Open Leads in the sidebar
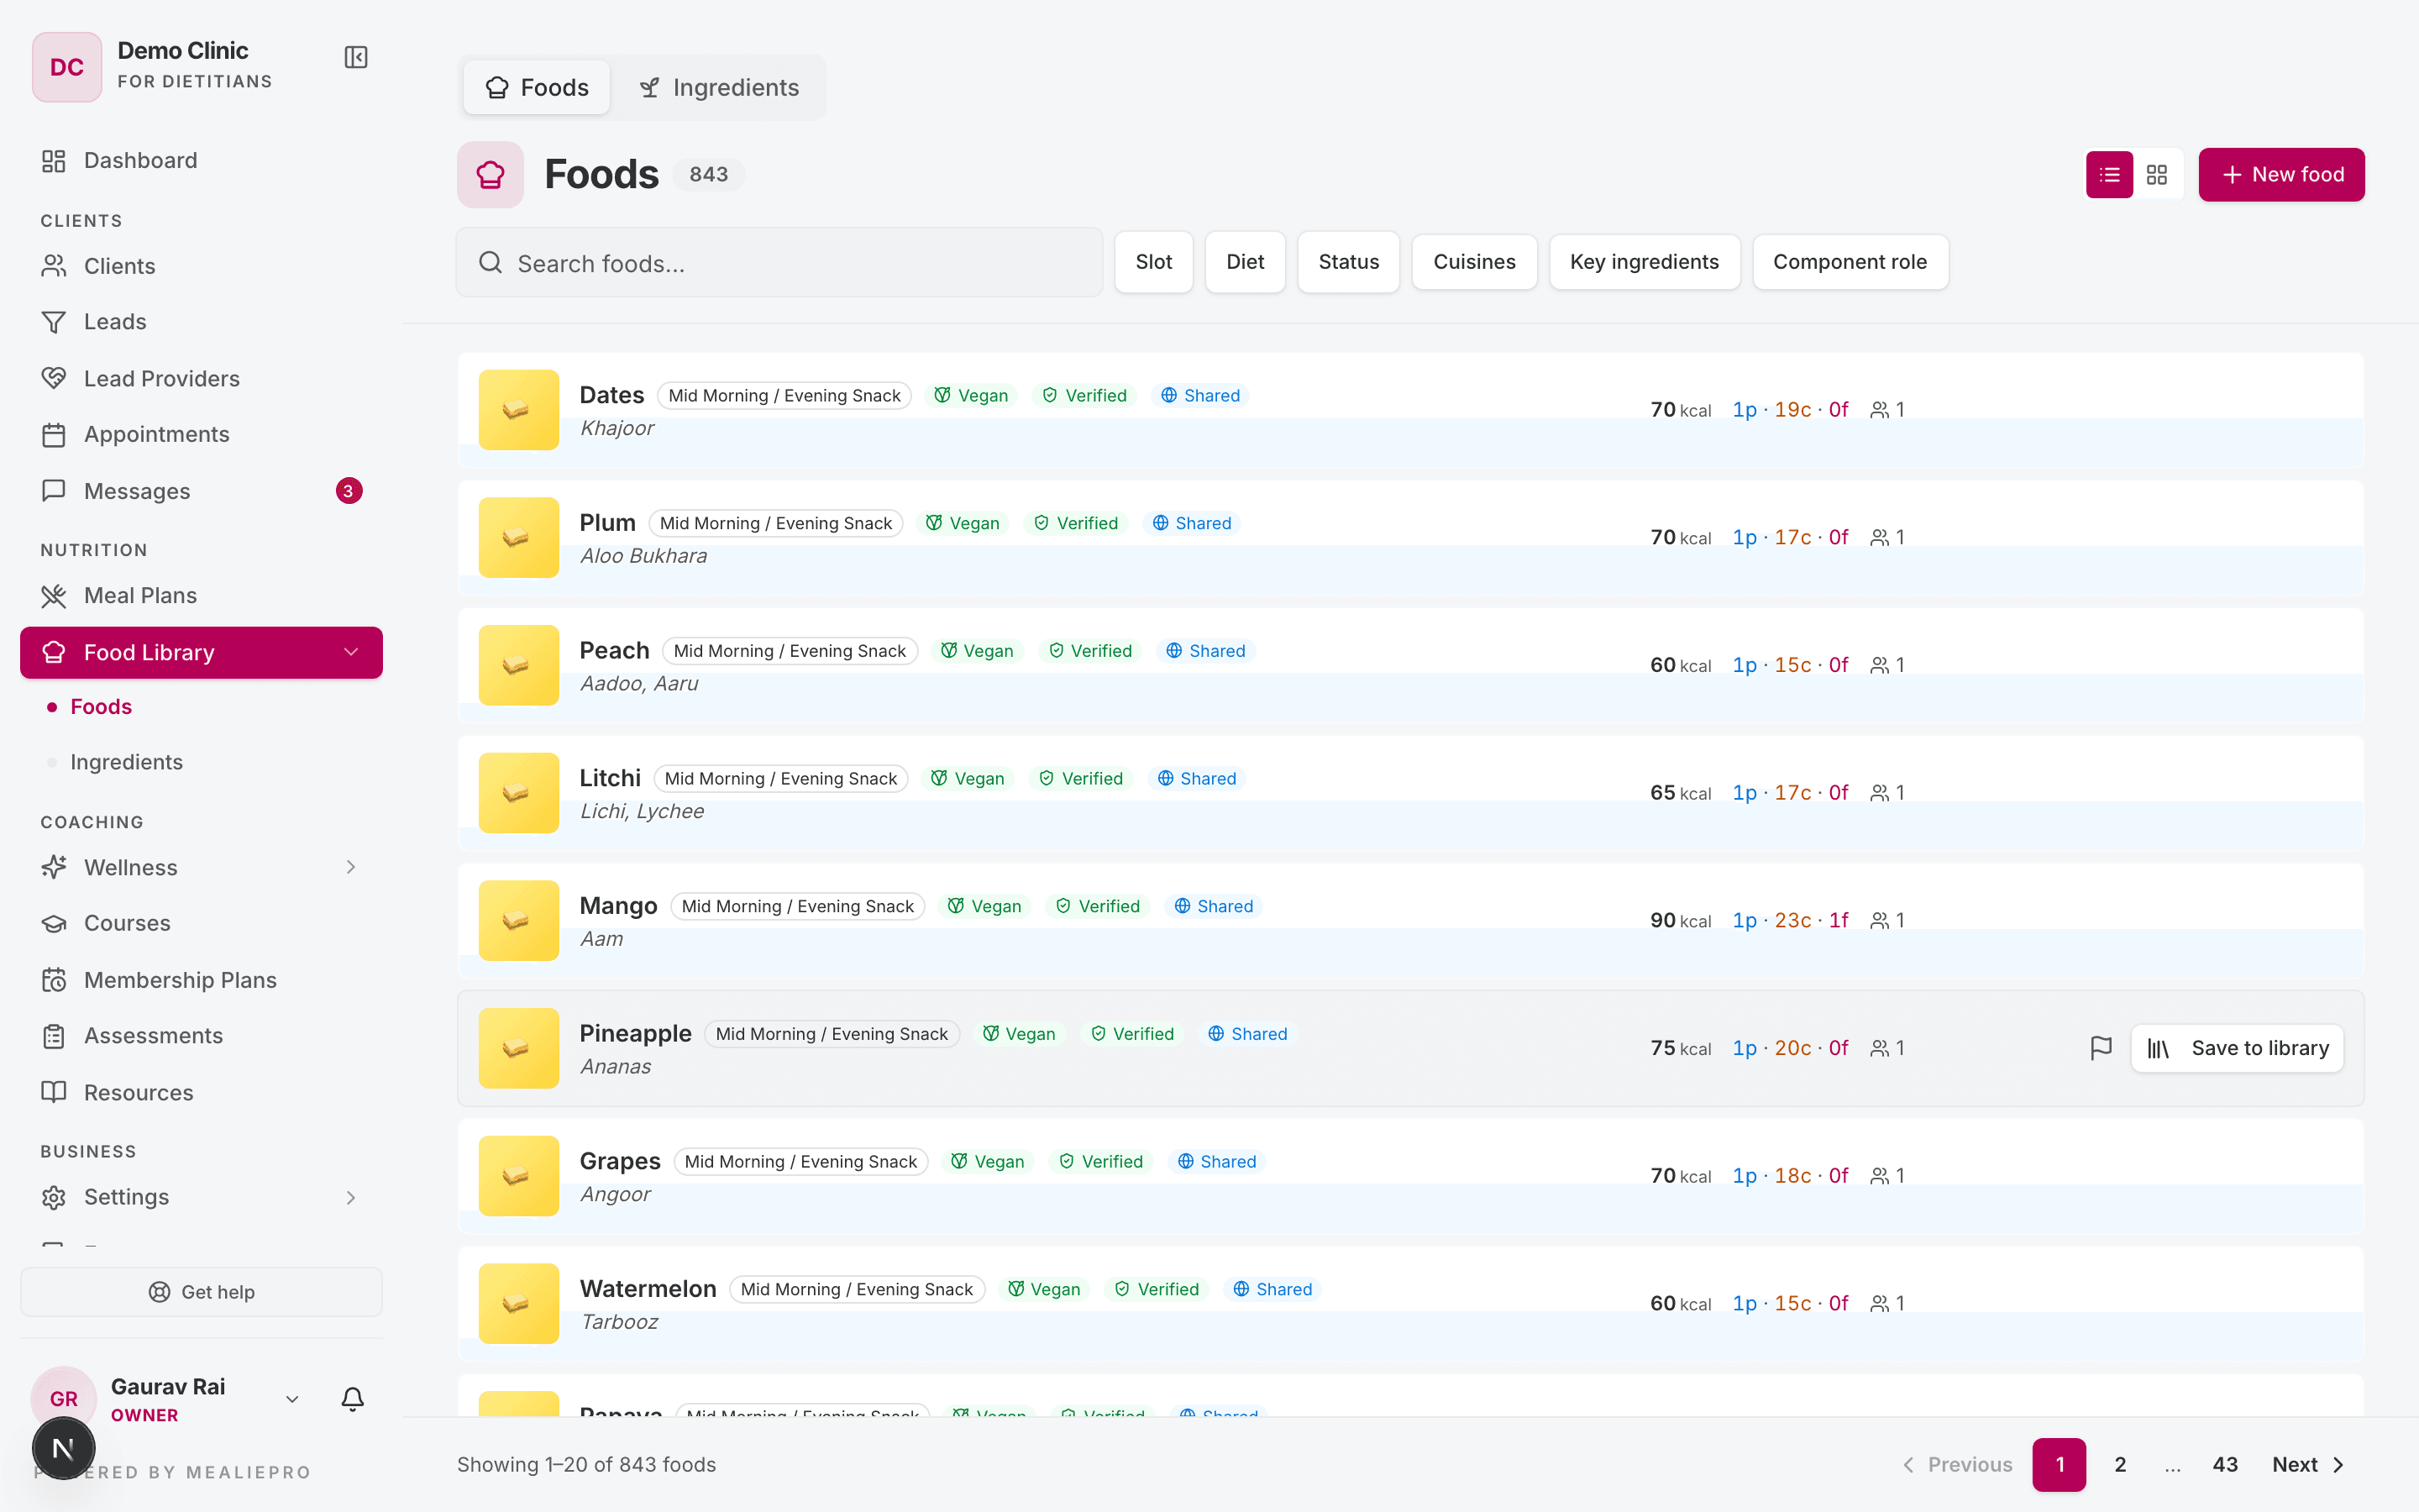This screenshot has width=2419, height=1512. pyautogui.click(x=201, y=322)
